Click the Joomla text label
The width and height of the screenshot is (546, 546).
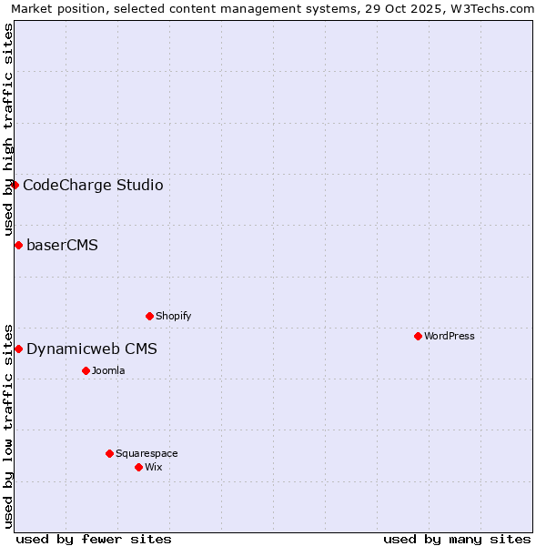point(108,371)
